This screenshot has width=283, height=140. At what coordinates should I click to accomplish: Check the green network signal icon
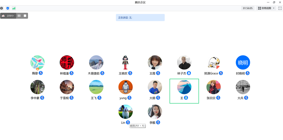click(14, 8)
